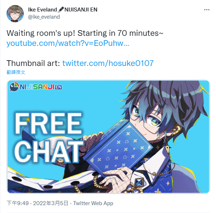The width and height of the screenshot is (216, 213).
Task: Click the "Thumbnail art:" label text
Action: click(33, 63)
